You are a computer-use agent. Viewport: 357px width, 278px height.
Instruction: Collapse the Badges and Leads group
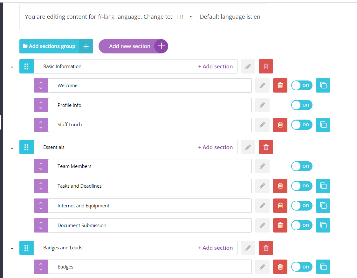12,248
